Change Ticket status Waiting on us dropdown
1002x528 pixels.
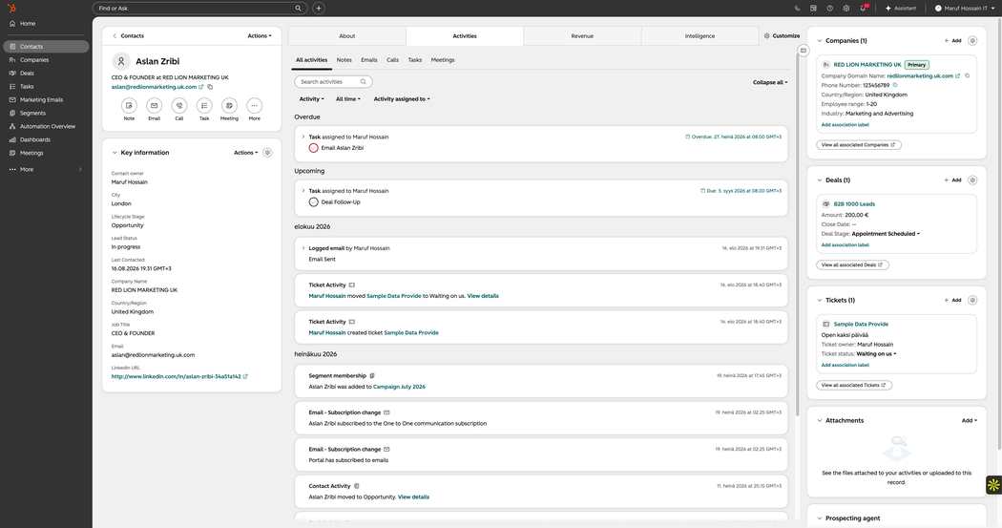point(876,354)
